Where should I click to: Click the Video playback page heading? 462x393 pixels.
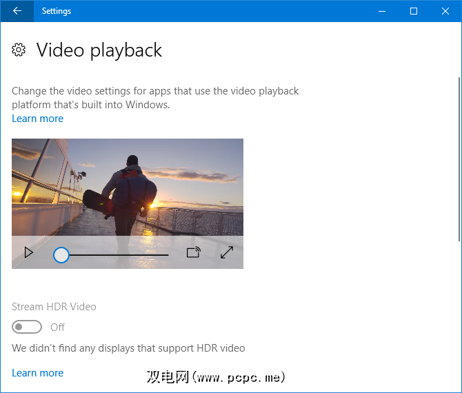coord(99,50)
